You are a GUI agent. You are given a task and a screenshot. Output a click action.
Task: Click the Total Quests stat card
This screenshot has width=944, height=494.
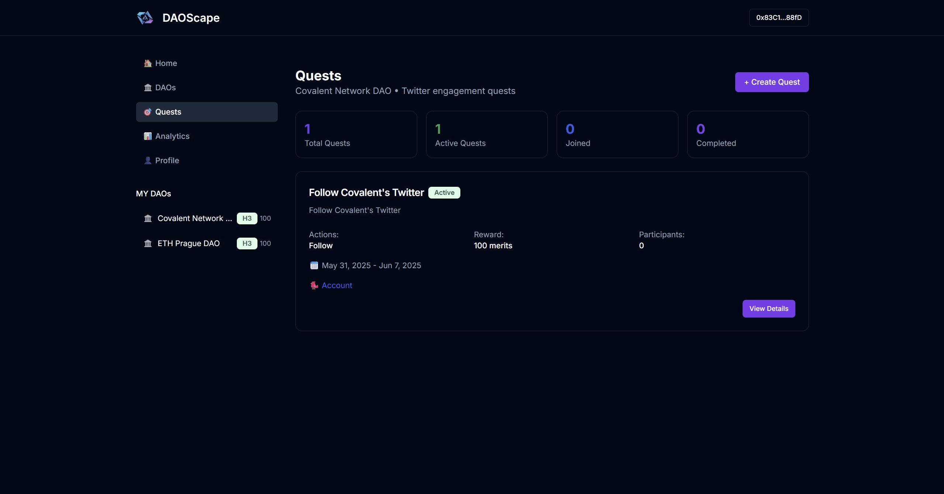coord(356,134)
